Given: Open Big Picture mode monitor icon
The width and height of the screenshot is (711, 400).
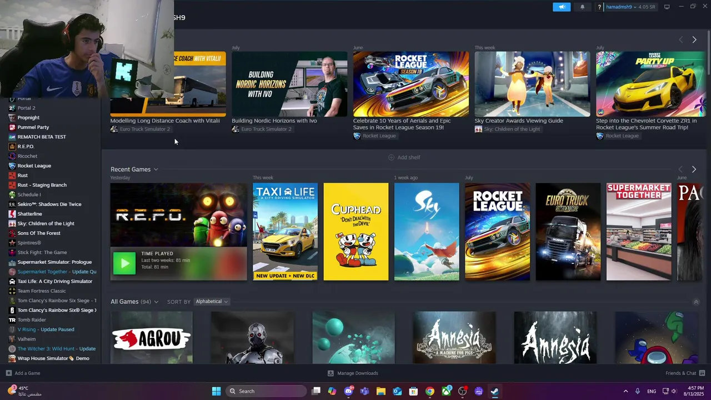Looking at the screenshot, I should [667, 7].
